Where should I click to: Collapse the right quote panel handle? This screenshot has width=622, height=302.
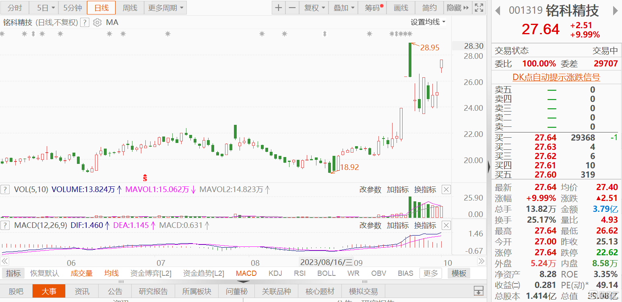(489, 166)
